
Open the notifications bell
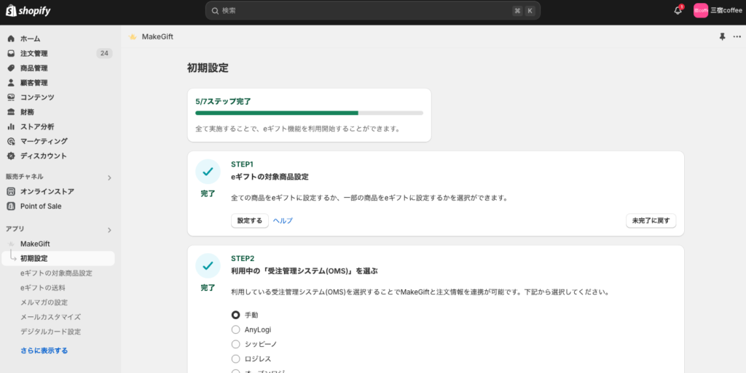pos(678,10)
